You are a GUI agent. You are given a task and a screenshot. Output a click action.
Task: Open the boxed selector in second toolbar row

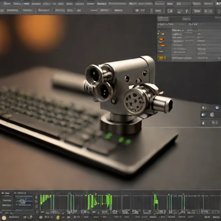tap(44, 10)
